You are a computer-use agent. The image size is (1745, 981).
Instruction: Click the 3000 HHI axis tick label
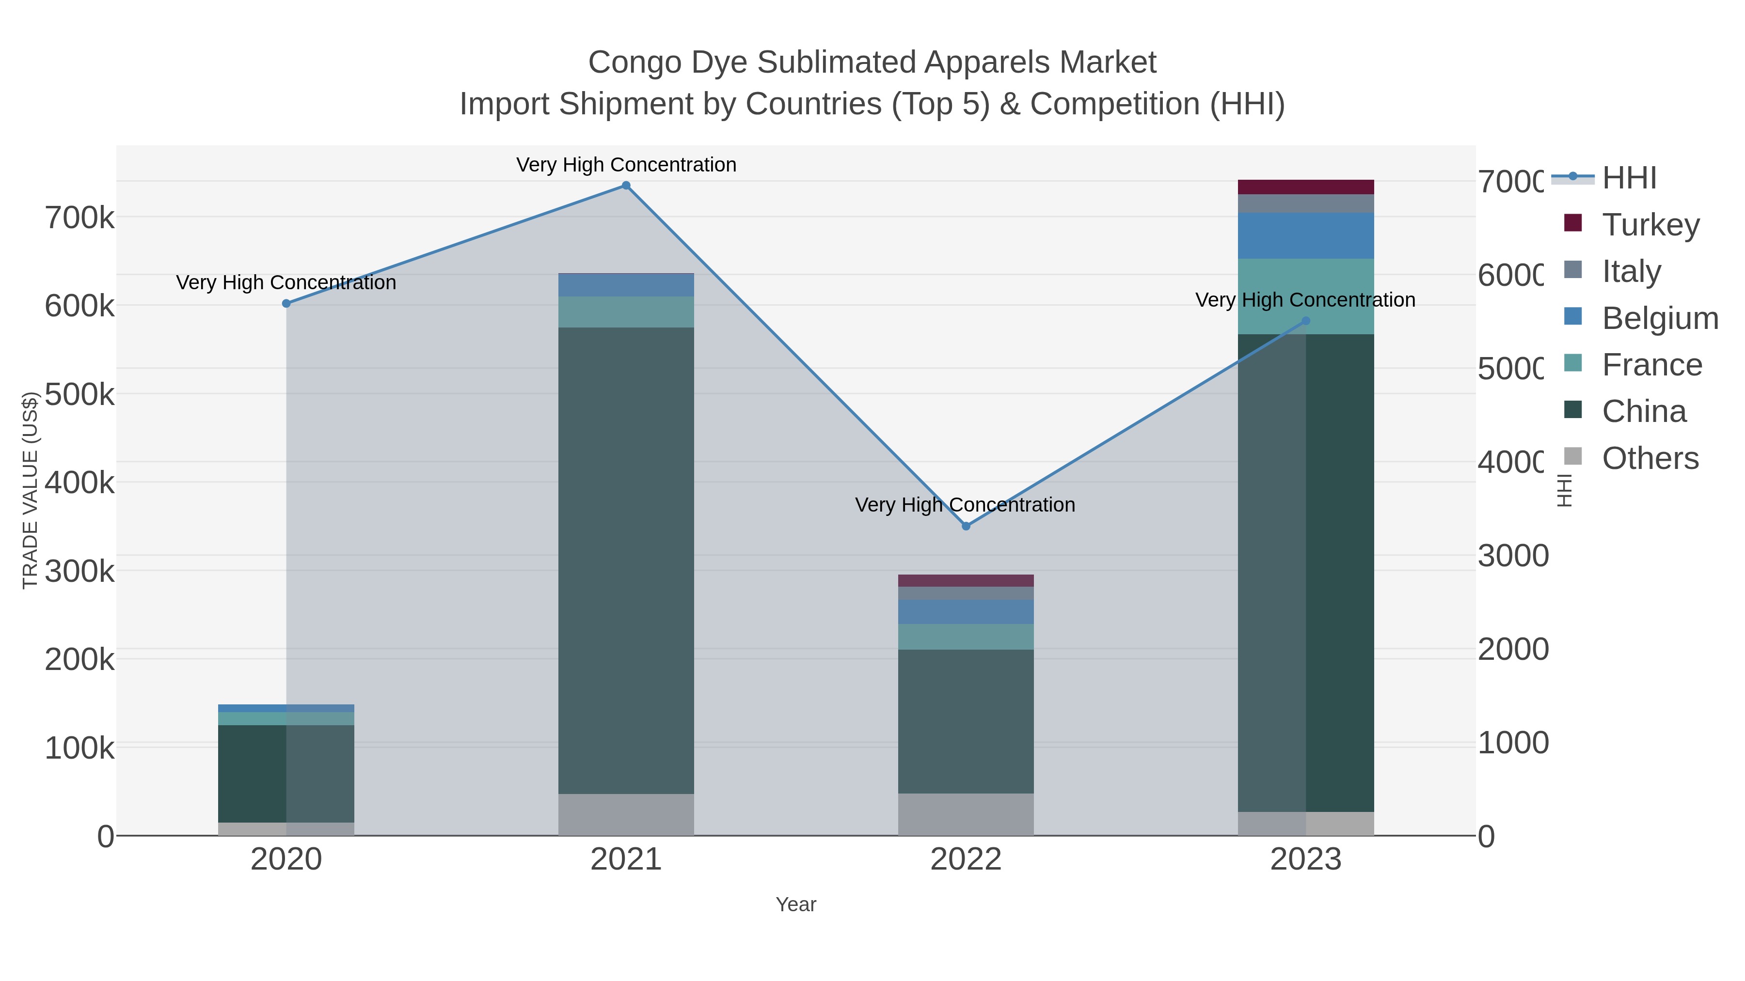(1513, 556)
